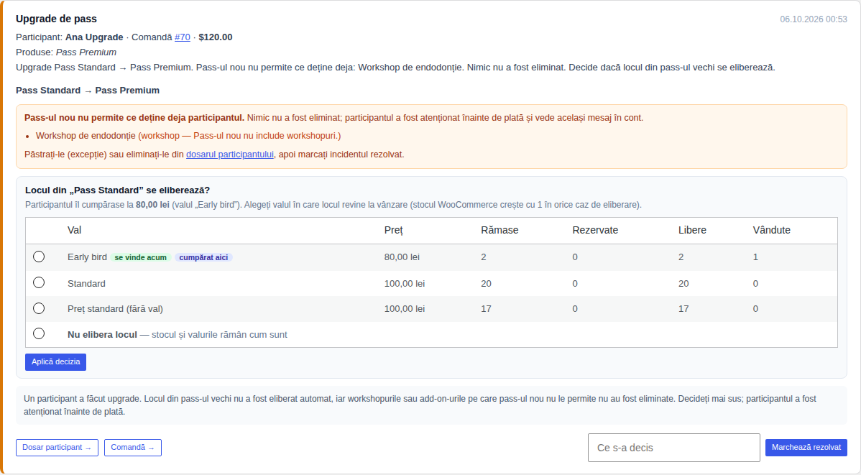The image size is (861, 475).
Task: Click the Upgrade de pass heading
Action: tap(56, 19)
